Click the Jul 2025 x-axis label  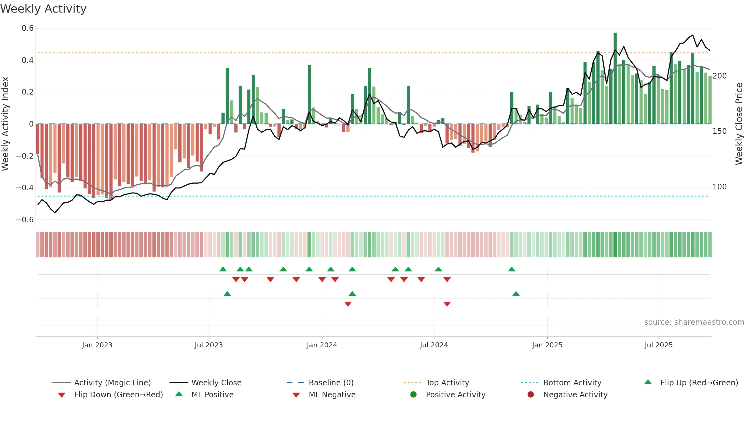pyautogui.click(x=658, y=345)
